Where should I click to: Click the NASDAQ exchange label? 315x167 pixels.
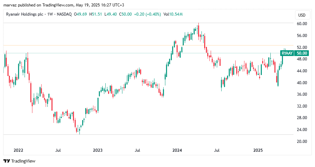pyautogui.click(x=64, y=14)
